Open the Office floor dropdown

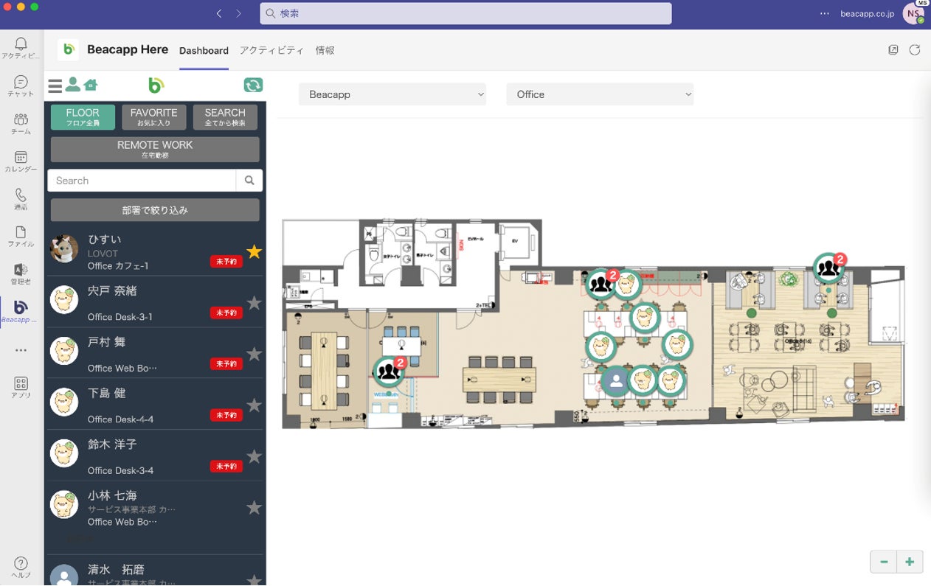pyautogui.click(x=600, y=94)
